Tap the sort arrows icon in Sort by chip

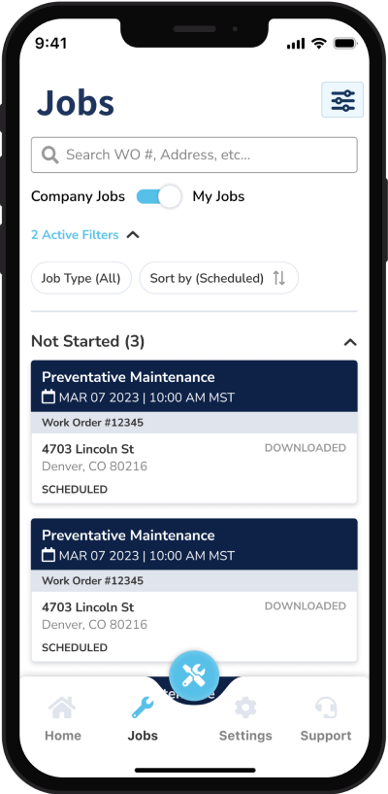(x=279, y=278)
